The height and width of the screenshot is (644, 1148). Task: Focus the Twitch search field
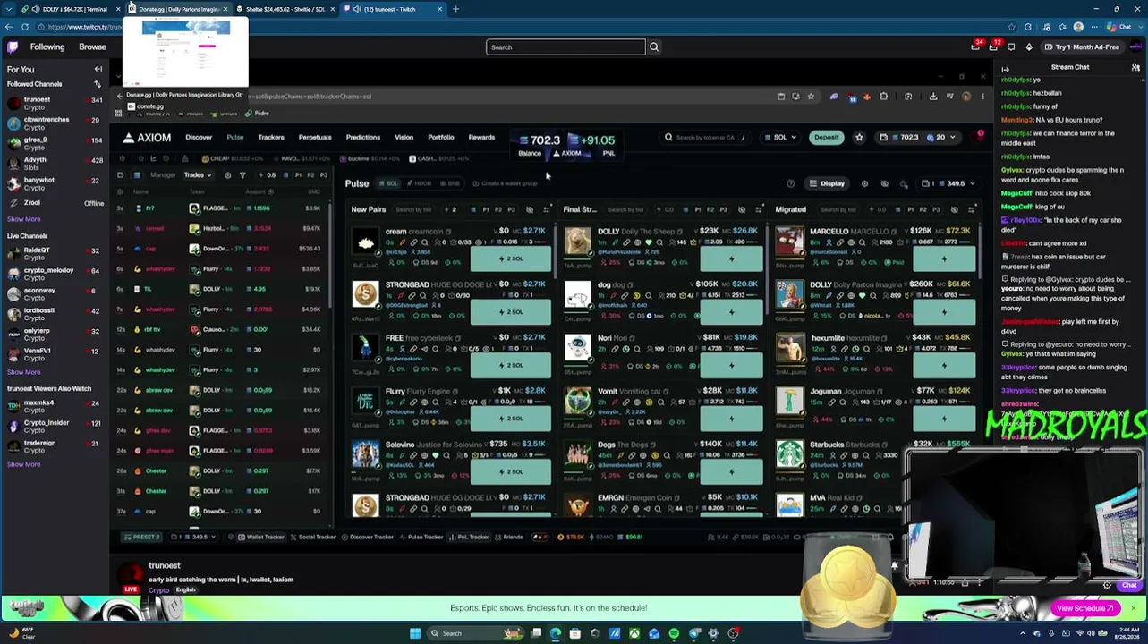565,47
